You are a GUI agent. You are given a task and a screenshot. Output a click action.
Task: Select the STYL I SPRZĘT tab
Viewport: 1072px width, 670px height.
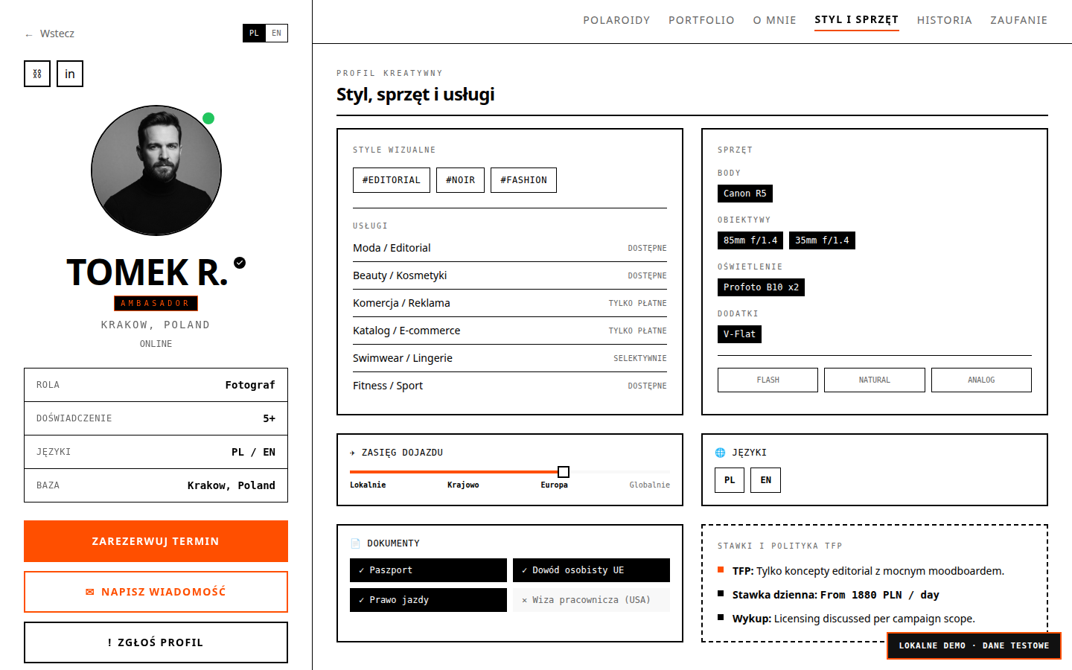tap(856, 20)
